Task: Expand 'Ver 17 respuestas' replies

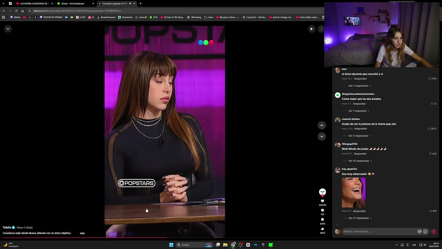Action: [360, 218]
